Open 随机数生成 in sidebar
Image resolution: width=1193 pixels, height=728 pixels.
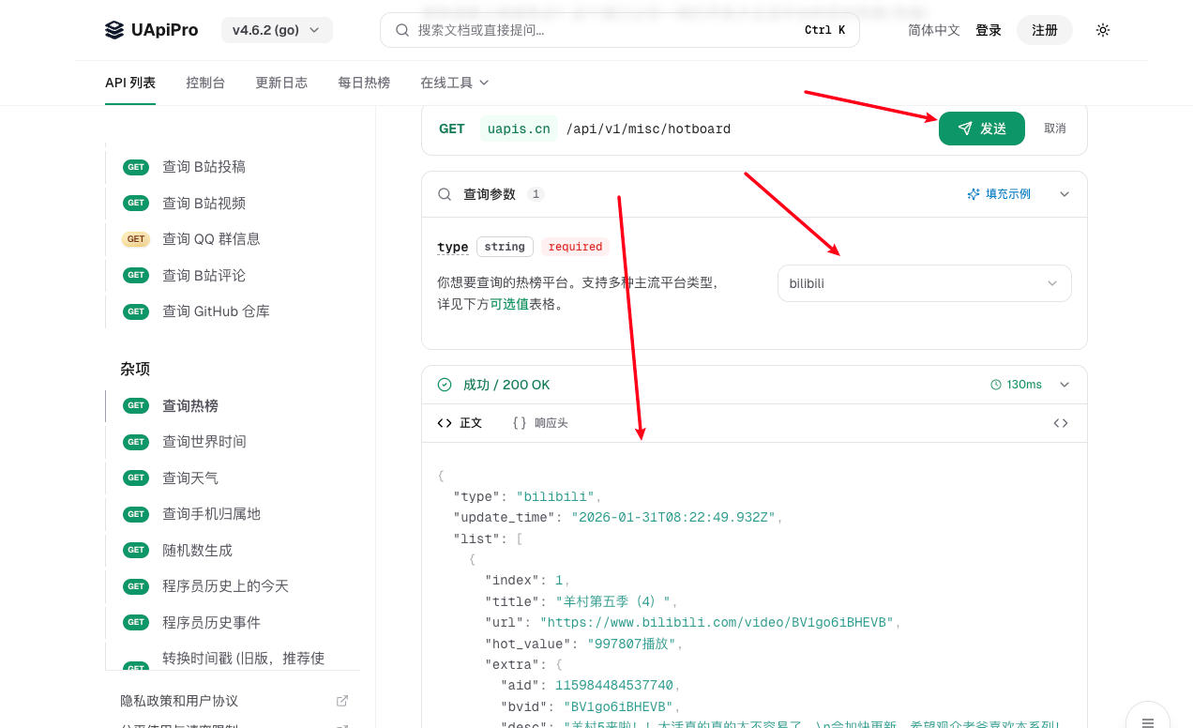tap(197, 550)
